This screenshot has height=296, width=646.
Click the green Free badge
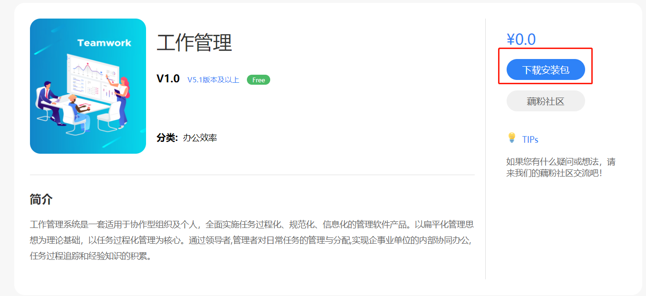(x=258, y=80)
